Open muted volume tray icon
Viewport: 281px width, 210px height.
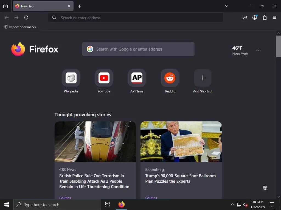pos(245,205)
